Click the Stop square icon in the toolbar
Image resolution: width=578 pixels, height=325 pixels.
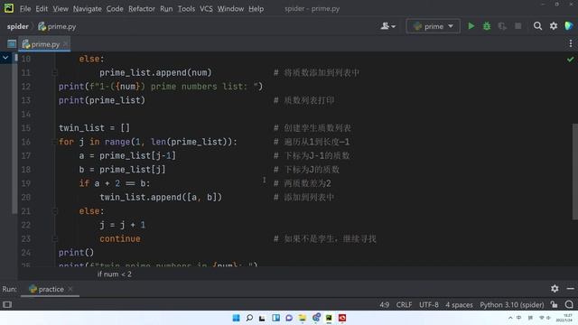pyautogui.click(x=517, y=26)
